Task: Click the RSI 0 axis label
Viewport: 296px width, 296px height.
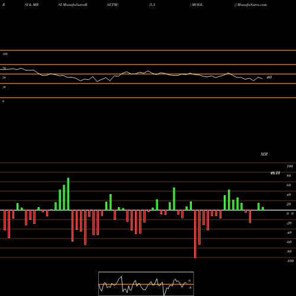Action: 3,101
